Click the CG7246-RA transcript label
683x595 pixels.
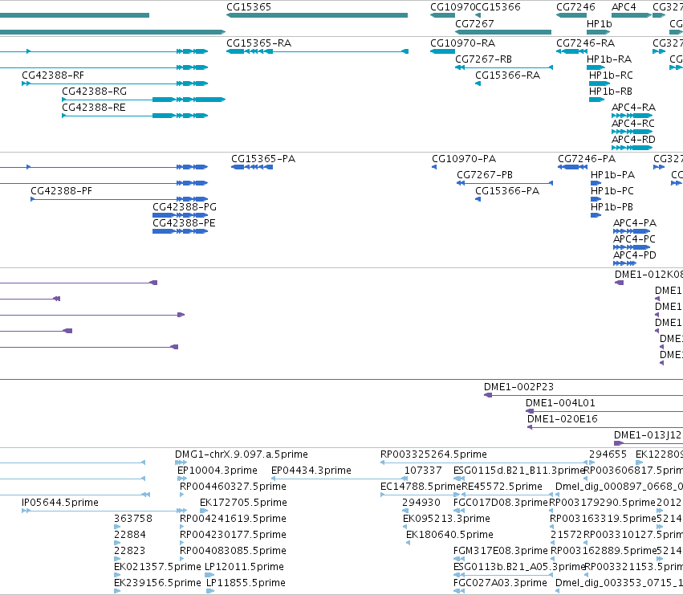click(585, 43)
